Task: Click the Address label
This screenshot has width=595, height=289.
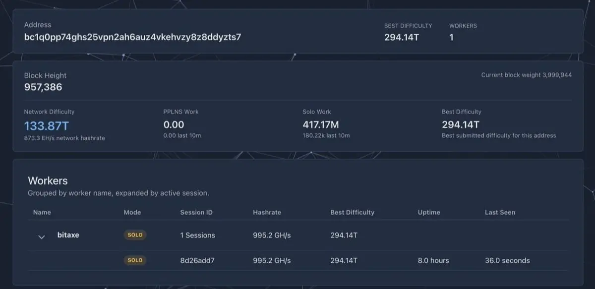Action: click(x=38, y=24)
